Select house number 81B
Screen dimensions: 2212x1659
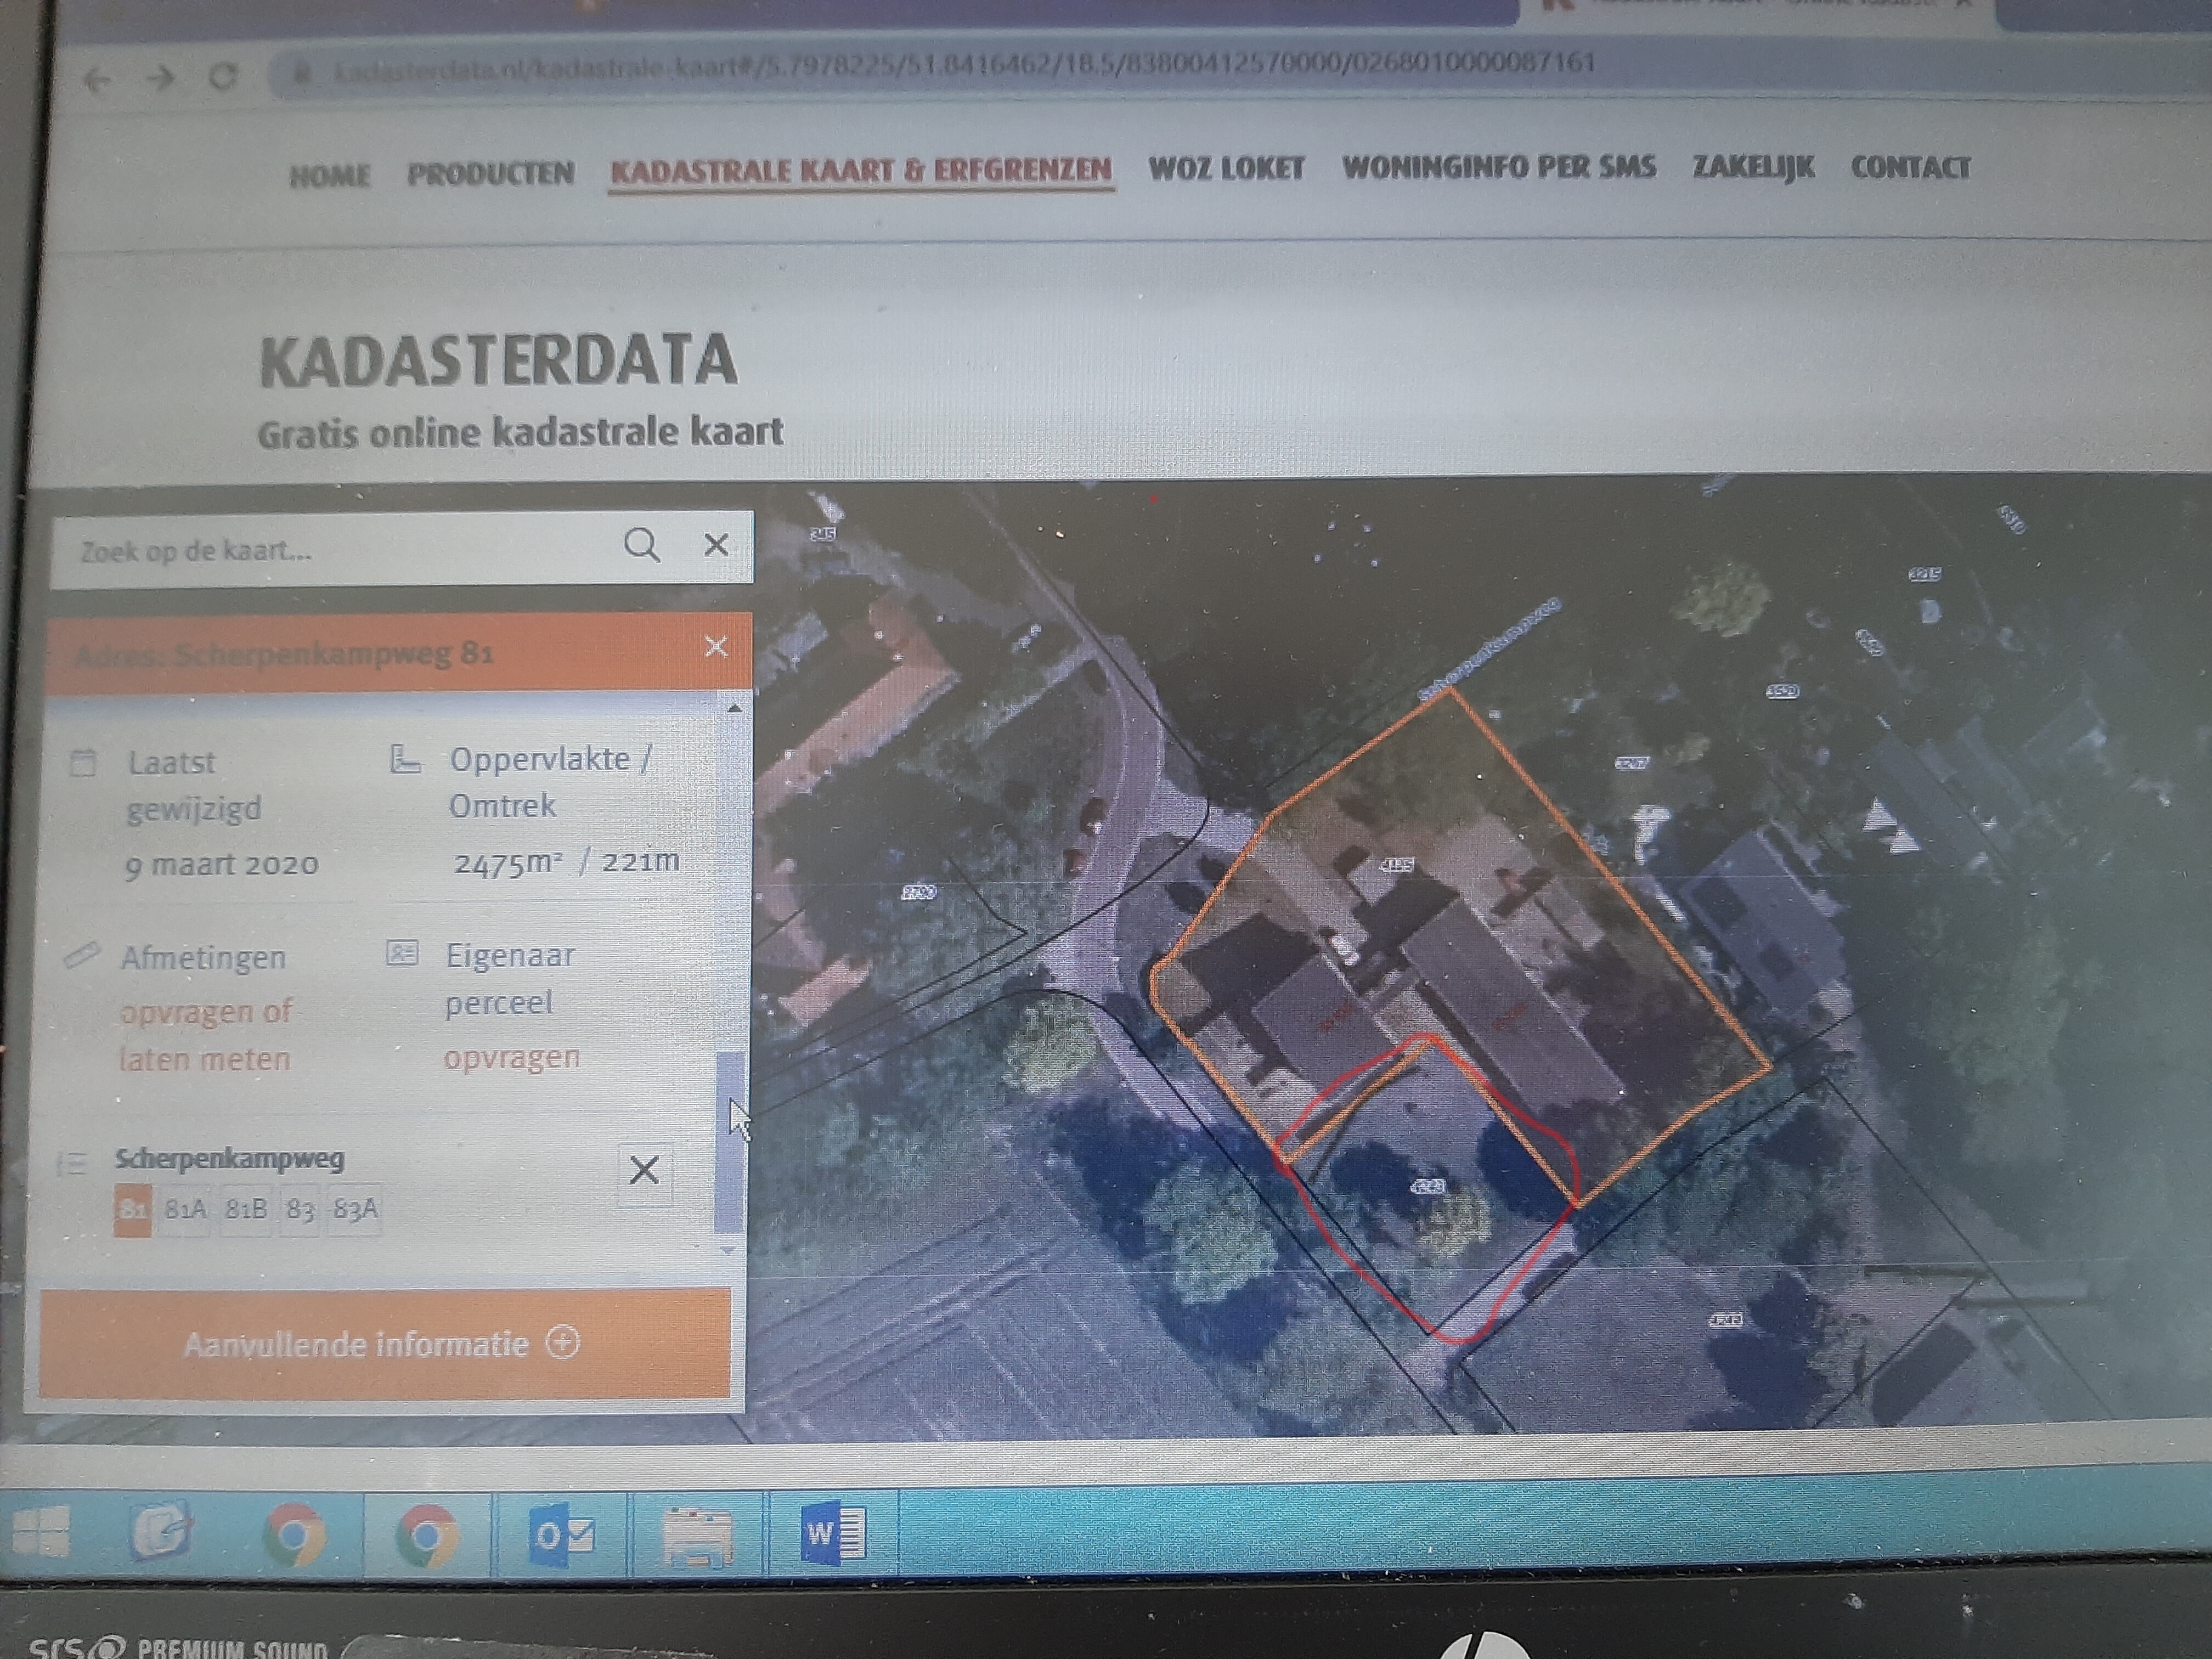[246, 1210]
